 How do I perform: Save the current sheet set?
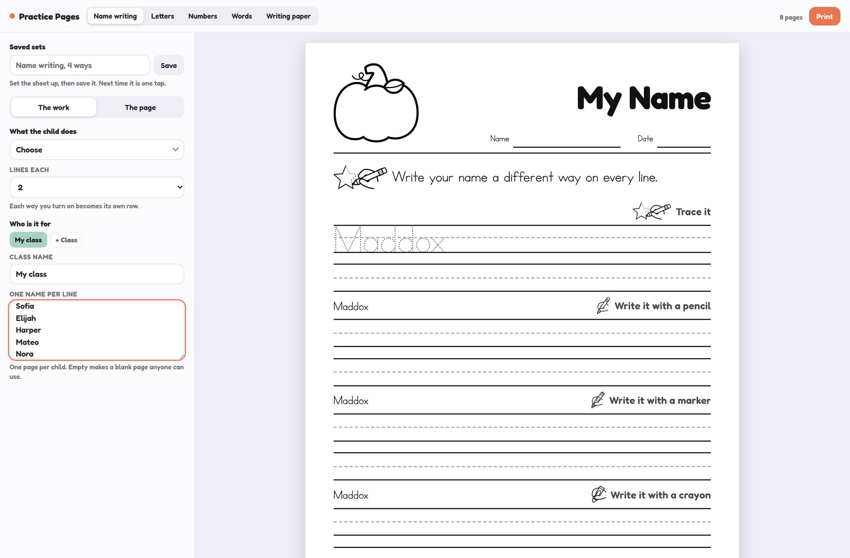[169, 65]
